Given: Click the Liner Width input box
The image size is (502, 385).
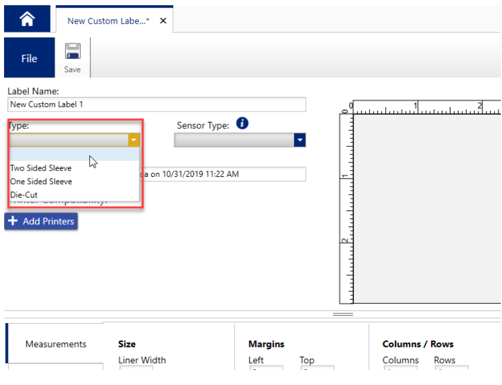Looking at the screenshot, I should (x=136, y=370).
